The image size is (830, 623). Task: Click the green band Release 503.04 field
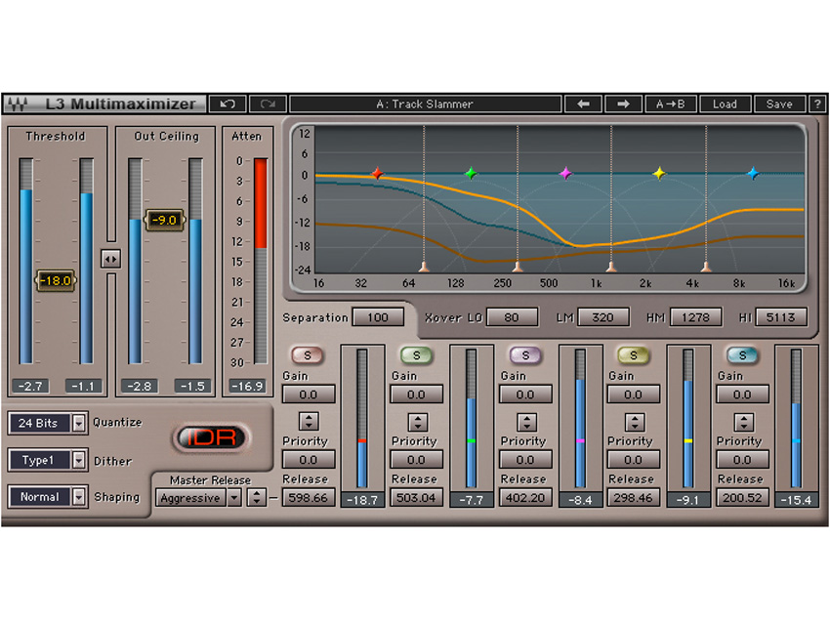[x=417, y=498]
